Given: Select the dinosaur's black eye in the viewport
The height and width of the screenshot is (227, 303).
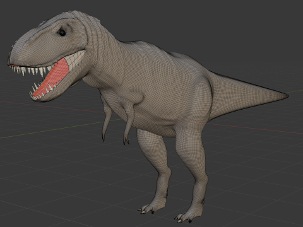Looking at the screenshot, I should point(62,33).
